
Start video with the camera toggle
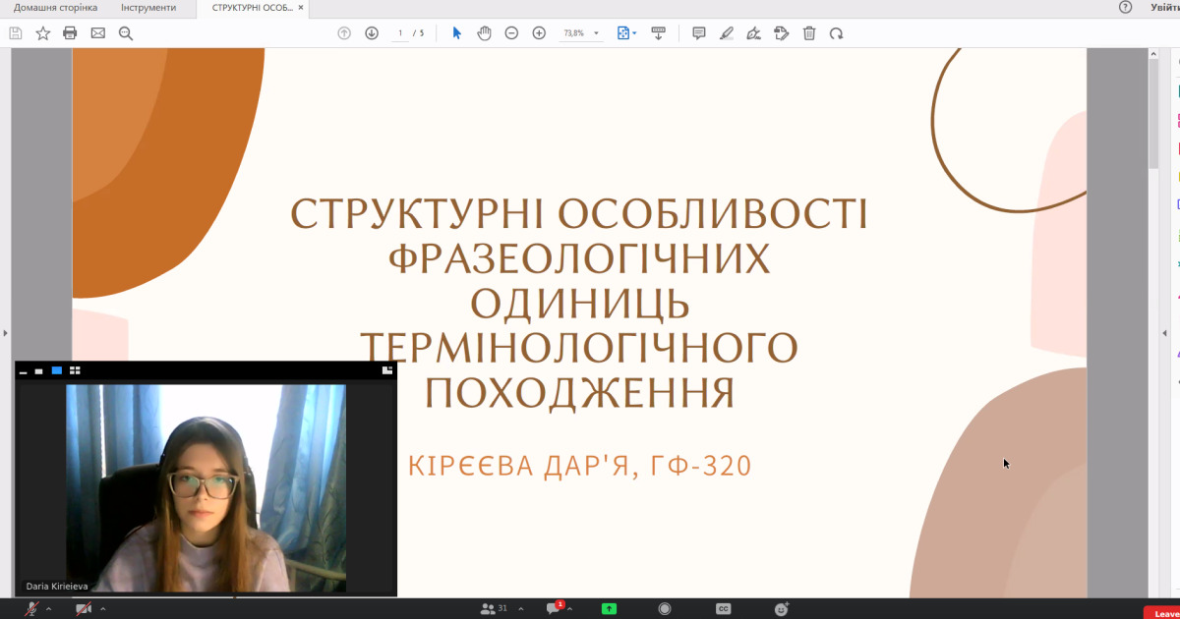click(x=84, y=609)
